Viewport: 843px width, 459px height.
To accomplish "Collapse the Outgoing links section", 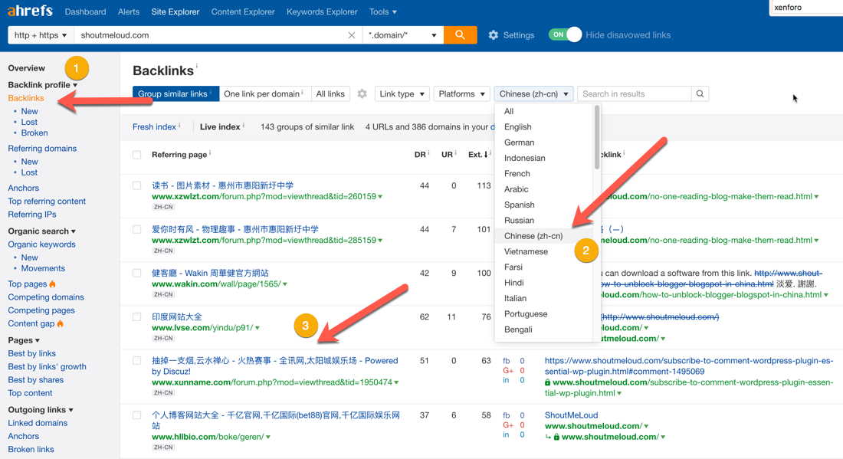I will pos(41,409).
